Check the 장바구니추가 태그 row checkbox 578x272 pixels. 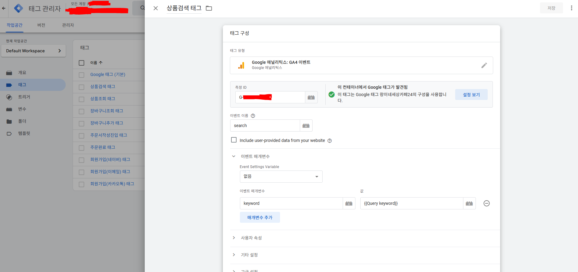[81, 124]
